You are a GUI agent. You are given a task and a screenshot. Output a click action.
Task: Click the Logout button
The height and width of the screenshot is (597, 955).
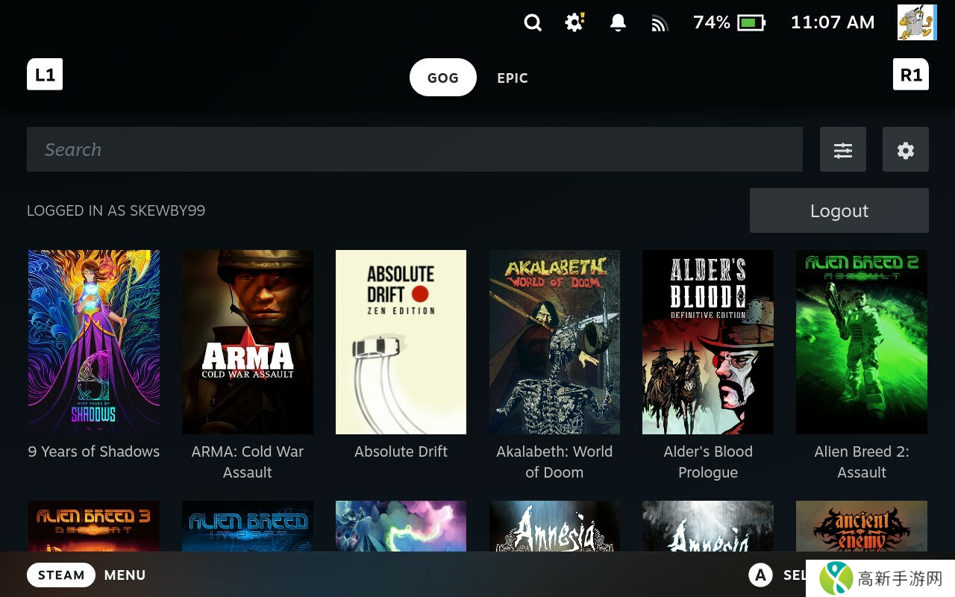pos(839,210)
